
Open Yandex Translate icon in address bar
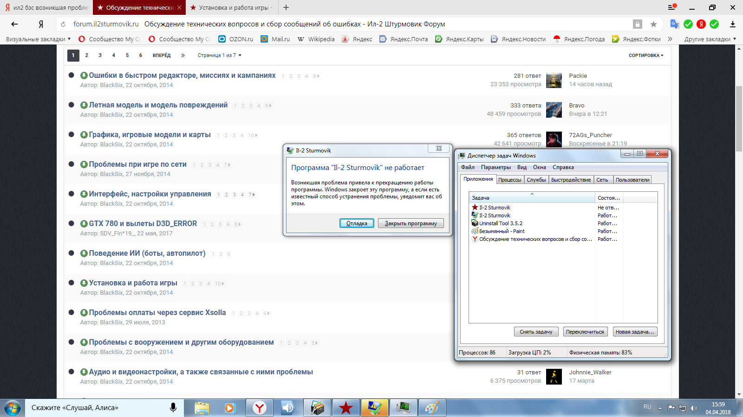(675, 24)
